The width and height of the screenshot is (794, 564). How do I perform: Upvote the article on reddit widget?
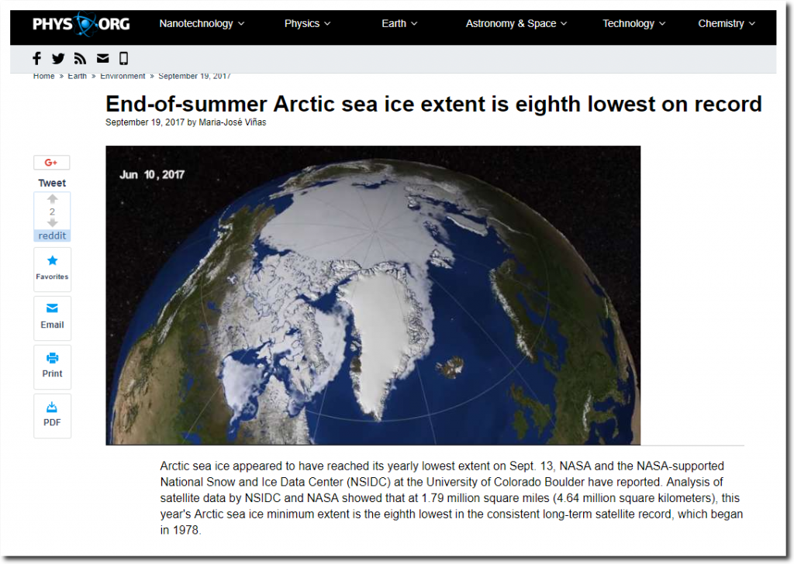coord(52,199)
